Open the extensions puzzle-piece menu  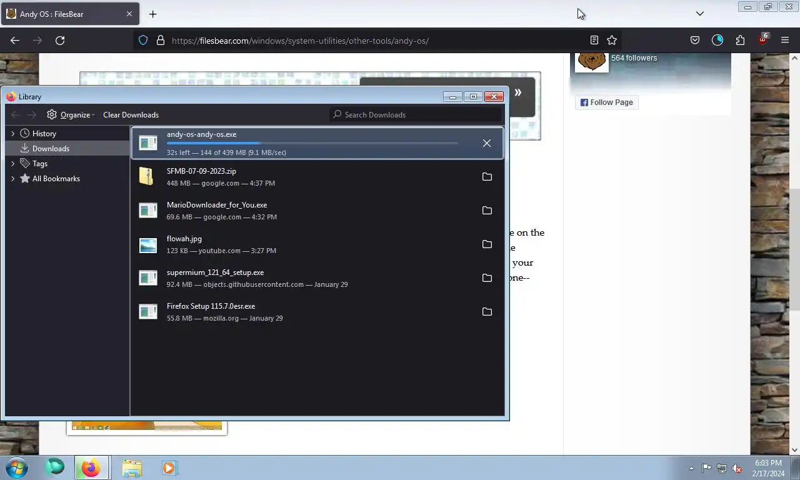pos(740,41)
